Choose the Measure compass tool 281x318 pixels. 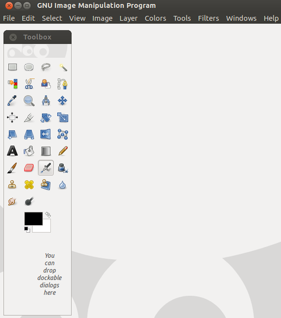46,101
